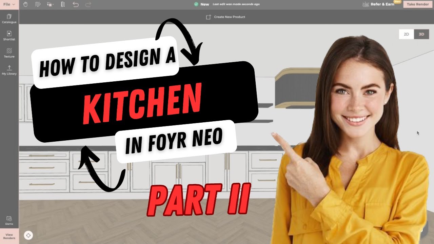The image size is (434, 244).
Task: Click the project name New
Action: (205, 4)
